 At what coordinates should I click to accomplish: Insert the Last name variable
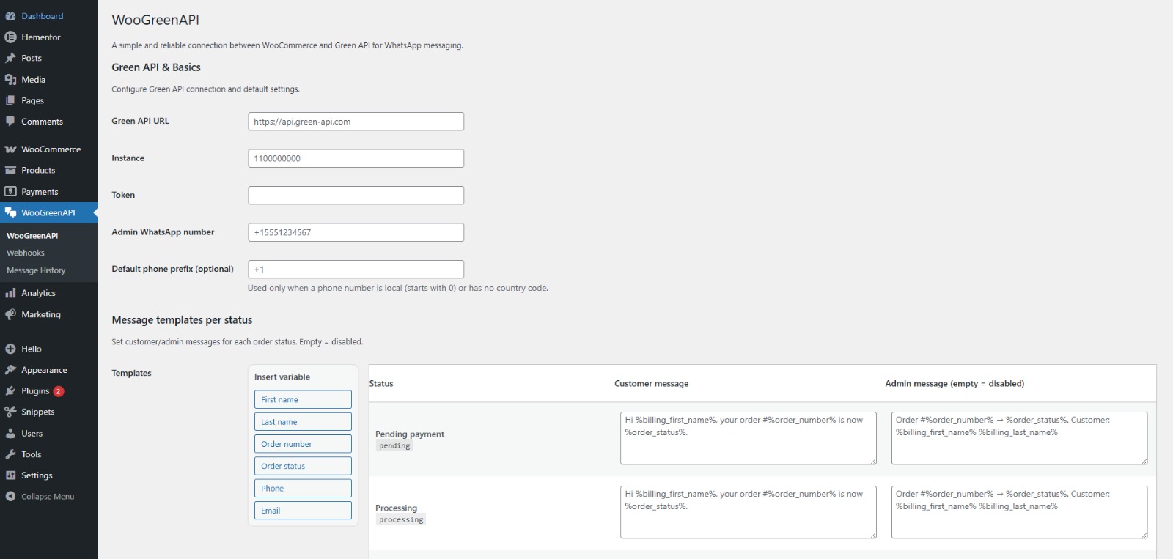pyautogui.click(x=303, y=422)
